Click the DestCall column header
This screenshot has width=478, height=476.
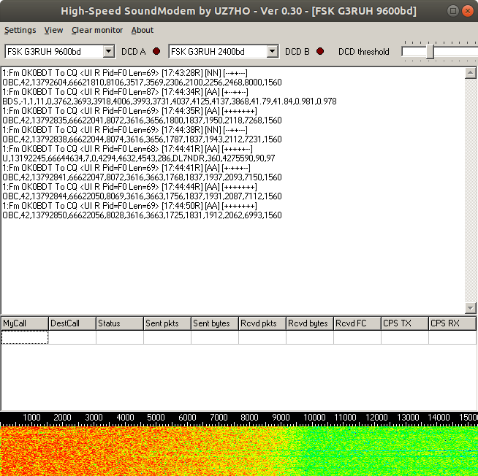coord(72,323)
